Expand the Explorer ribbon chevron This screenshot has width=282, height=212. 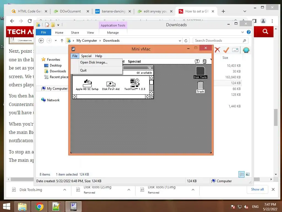point(242,32)
